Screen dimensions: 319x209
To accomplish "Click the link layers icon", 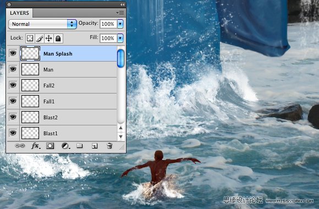I will [20, 146].
